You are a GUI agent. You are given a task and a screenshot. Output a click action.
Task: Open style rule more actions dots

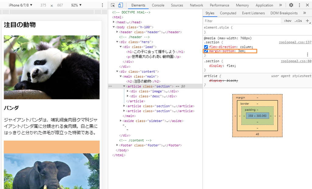[307, 55]
